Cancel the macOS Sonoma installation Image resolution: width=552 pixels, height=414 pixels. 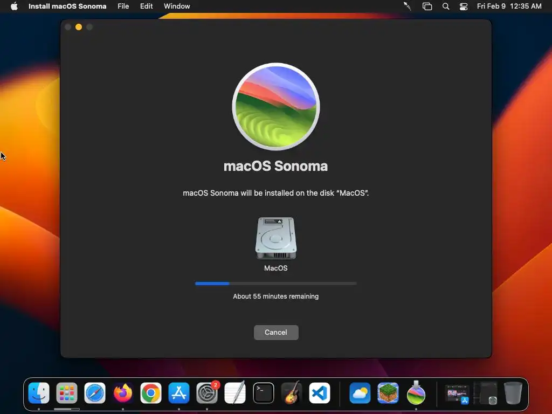(276, 332)
